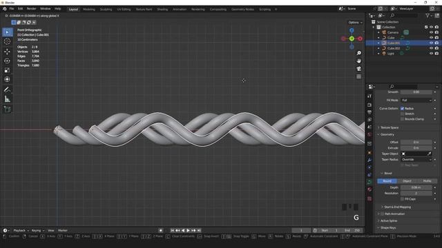Open the viewport Options dropdown
442x248 pixels.
tap(355, 23)
